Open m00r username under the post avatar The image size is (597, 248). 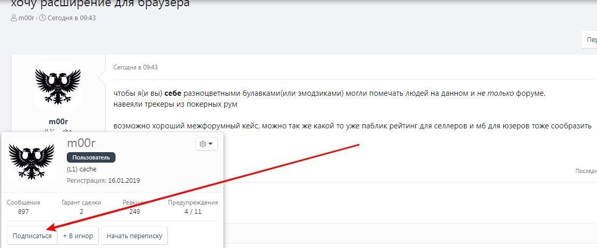(59, 122)
